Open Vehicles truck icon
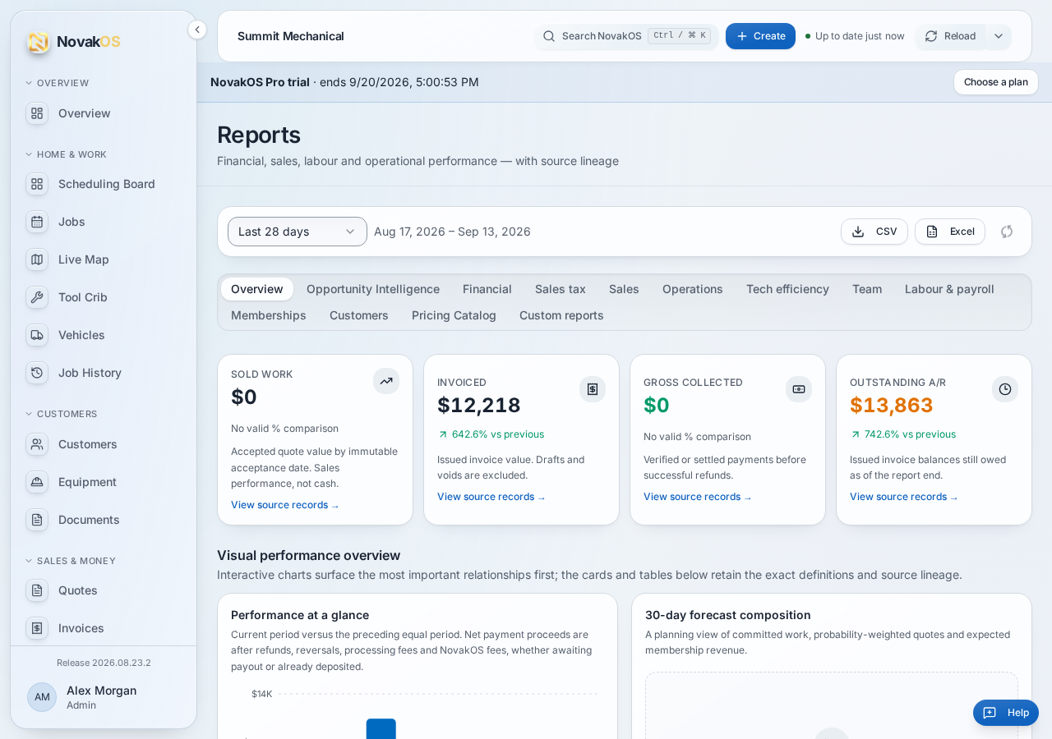 pyautogui.click(x=37, y=335)
